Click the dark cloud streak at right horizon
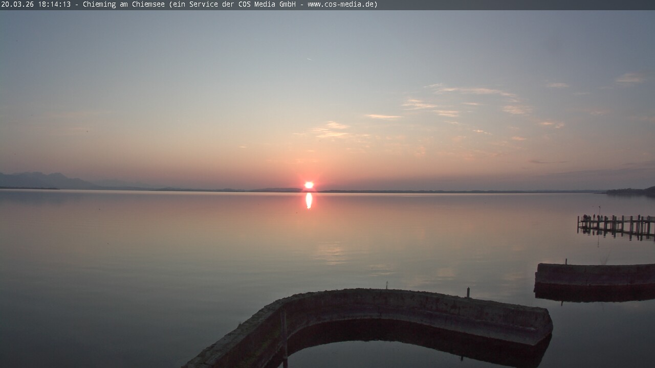 coord(548,162)
